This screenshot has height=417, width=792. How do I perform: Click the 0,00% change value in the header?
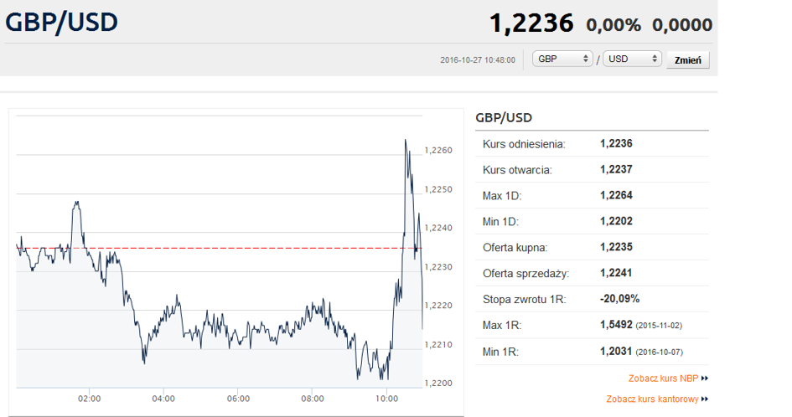pyautogui.click(x=613, y=25)
